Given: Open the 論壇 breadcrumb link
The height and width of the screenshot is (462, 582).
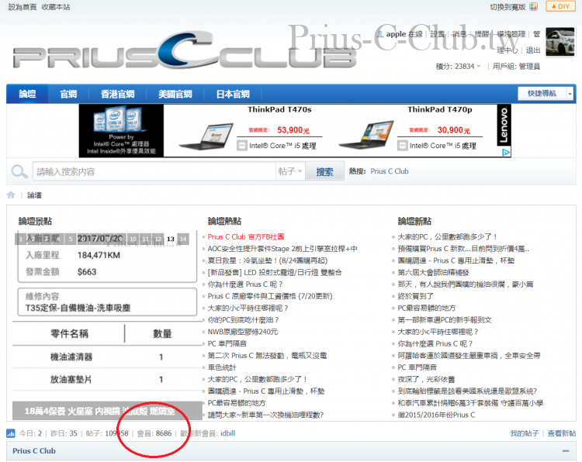Looking at the screenshot, I should click(x=34, y=195).
